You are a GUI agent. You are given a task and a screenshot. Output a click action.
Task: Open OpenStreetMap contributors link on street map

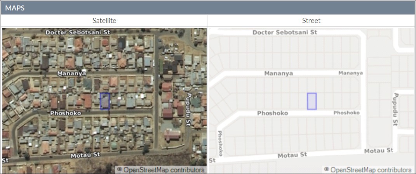pos(368,170)
